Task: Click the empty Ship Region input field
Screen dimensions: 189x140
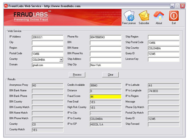Action: coord(163,37)
